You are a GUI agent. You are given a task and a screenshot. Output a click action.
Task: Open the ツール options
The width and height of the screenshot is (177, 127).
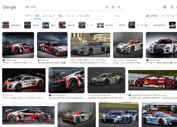117,16
